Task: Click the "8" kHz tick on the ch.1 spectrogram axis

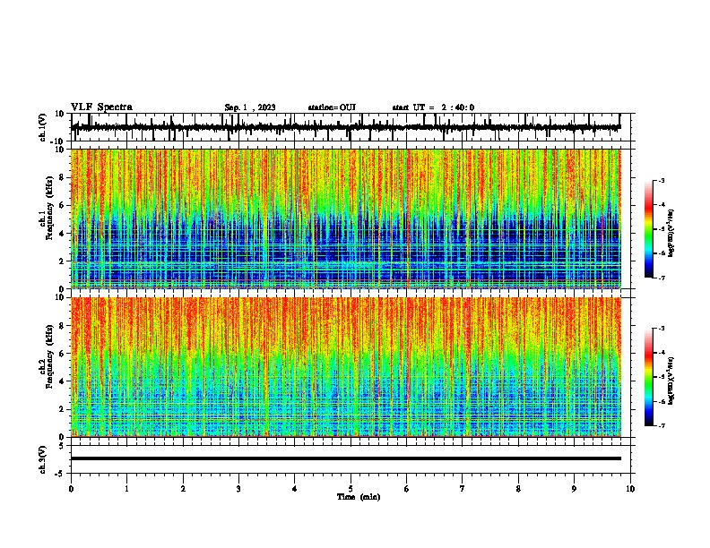Action: [x=62, y=177]
